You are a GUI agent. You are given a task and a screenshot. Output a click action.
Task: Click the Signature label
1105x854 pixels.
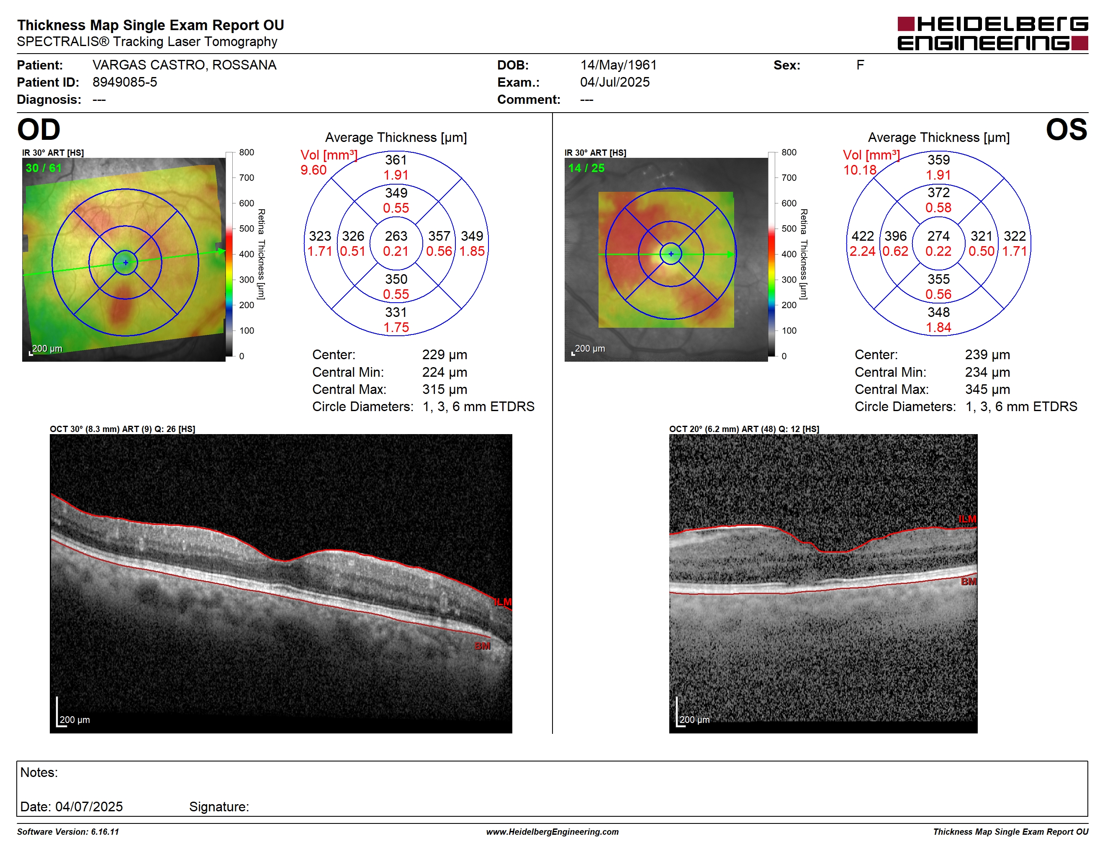click(219, 807)
